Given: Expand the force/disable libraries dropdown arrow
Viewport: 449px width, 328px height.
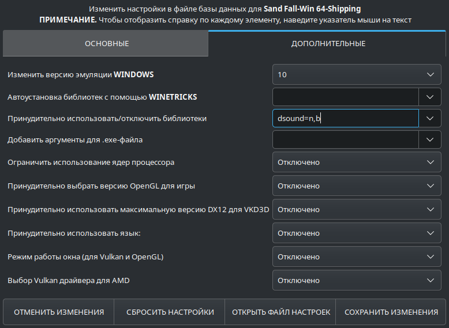Looking at the screenshot, I should coord(429,118).
